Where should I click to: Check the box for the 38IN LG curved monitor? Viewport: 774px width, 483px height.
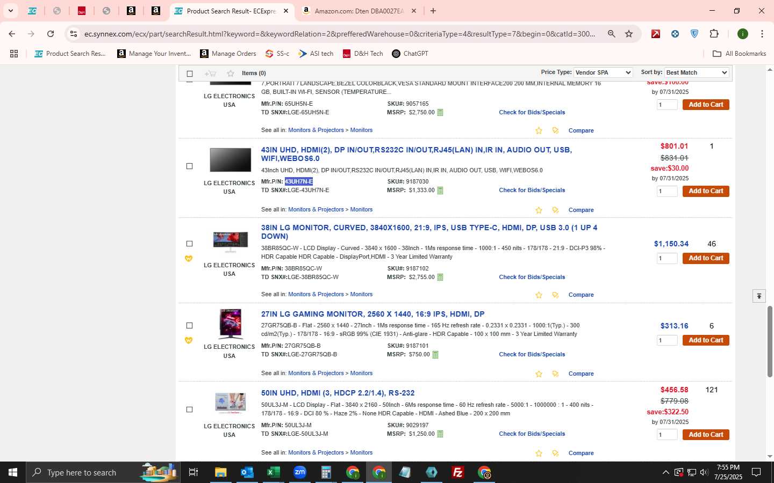pos(189,244)
